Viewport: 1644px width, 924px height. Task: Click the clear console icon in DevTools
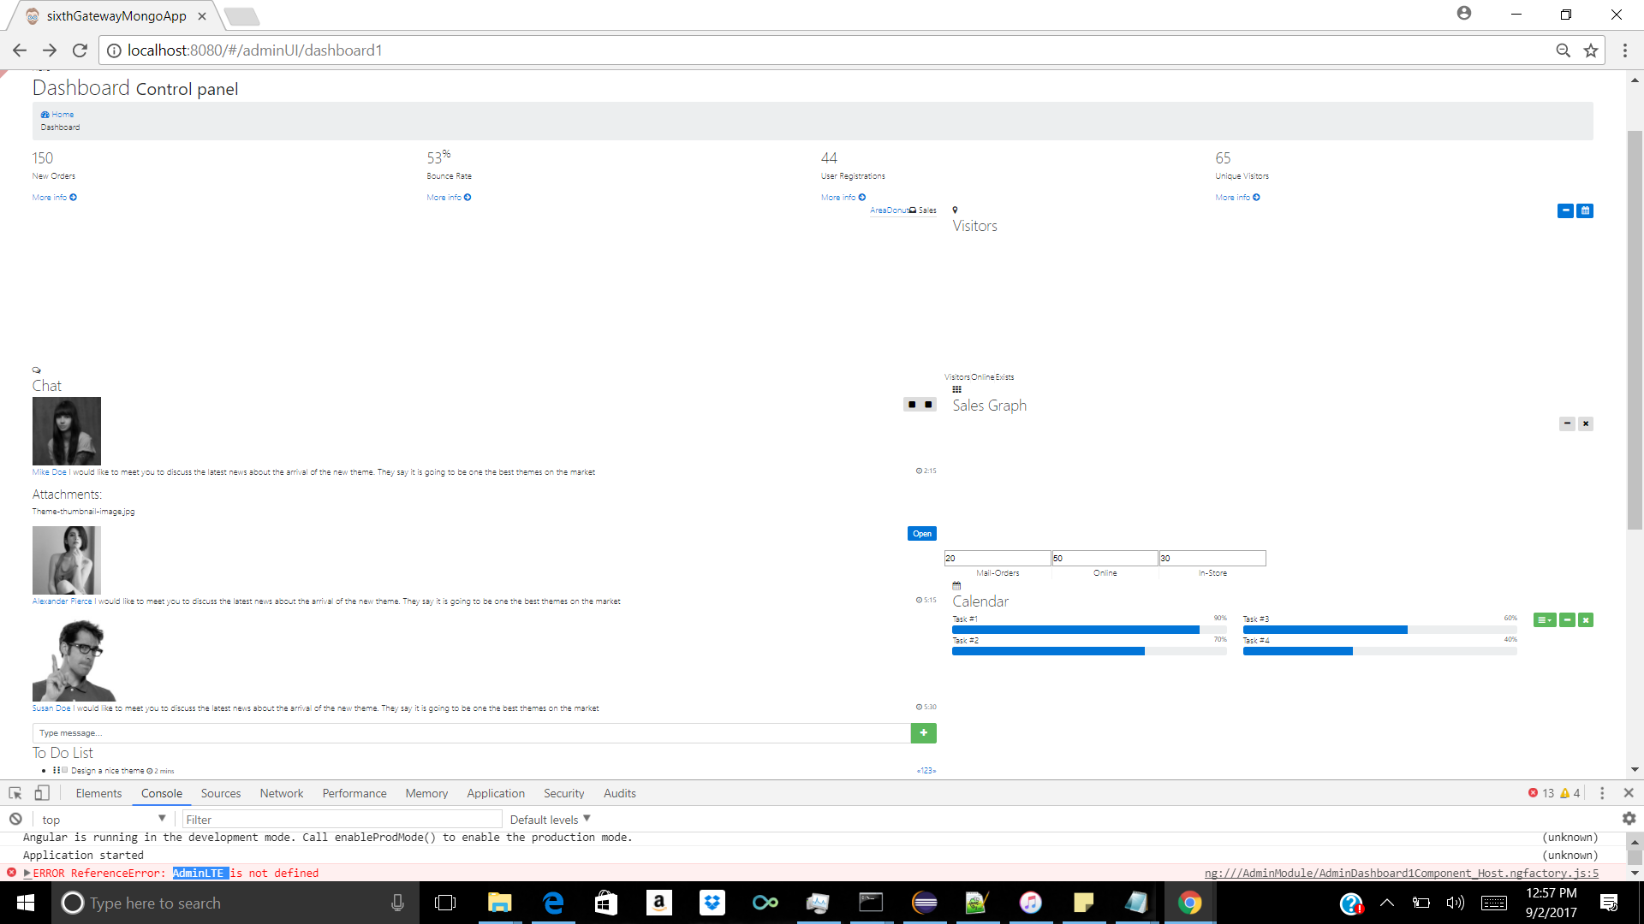[15, 819]
